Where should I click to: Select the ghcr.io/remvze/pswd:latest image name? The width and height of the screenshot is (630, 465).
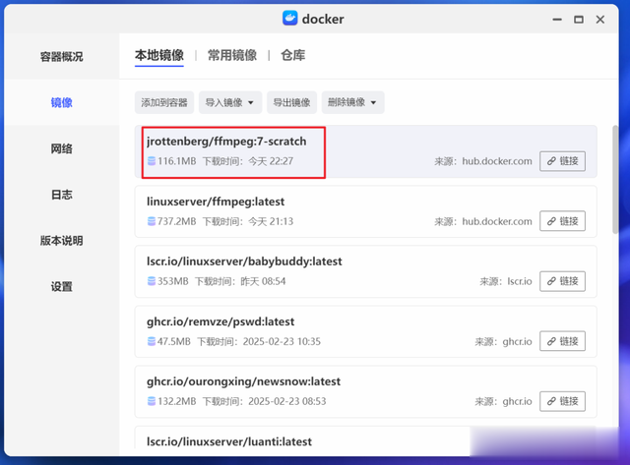[x=220, y=321]
